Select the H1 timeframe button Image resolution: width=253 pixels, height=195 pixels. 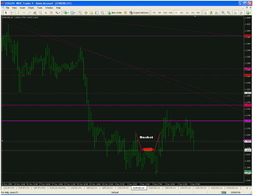coord(176,12)
